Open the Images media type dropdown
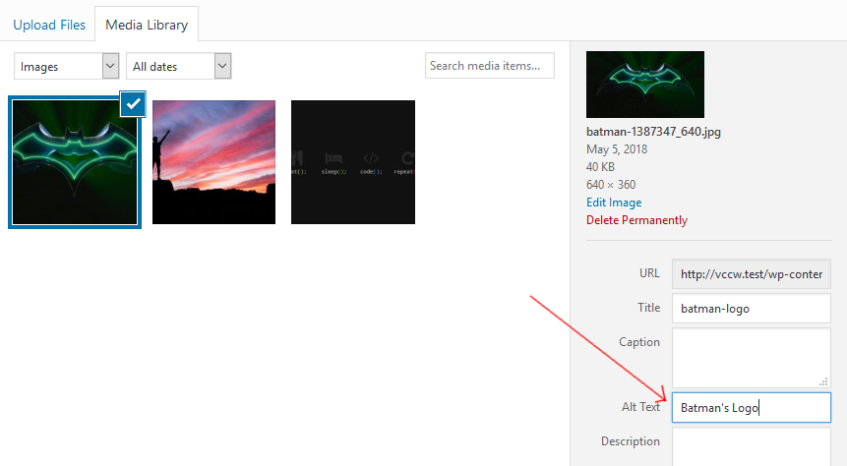This screenshot has width=847, height=466. [67, 66]
